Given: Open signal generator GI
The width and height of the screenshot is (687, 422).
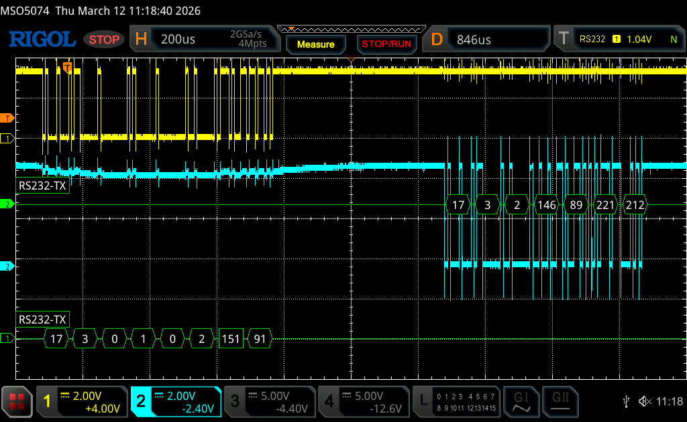Looking at the screenshot, I should coord(521,401).
